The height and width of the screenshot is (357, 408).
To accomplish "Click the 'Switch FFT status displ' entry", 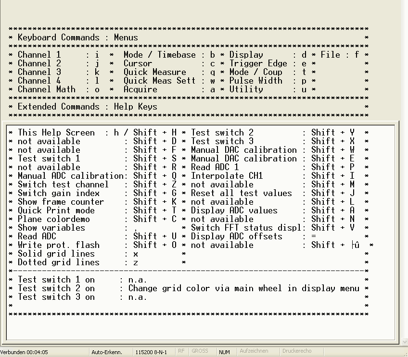I will click(x=246, y=228).
